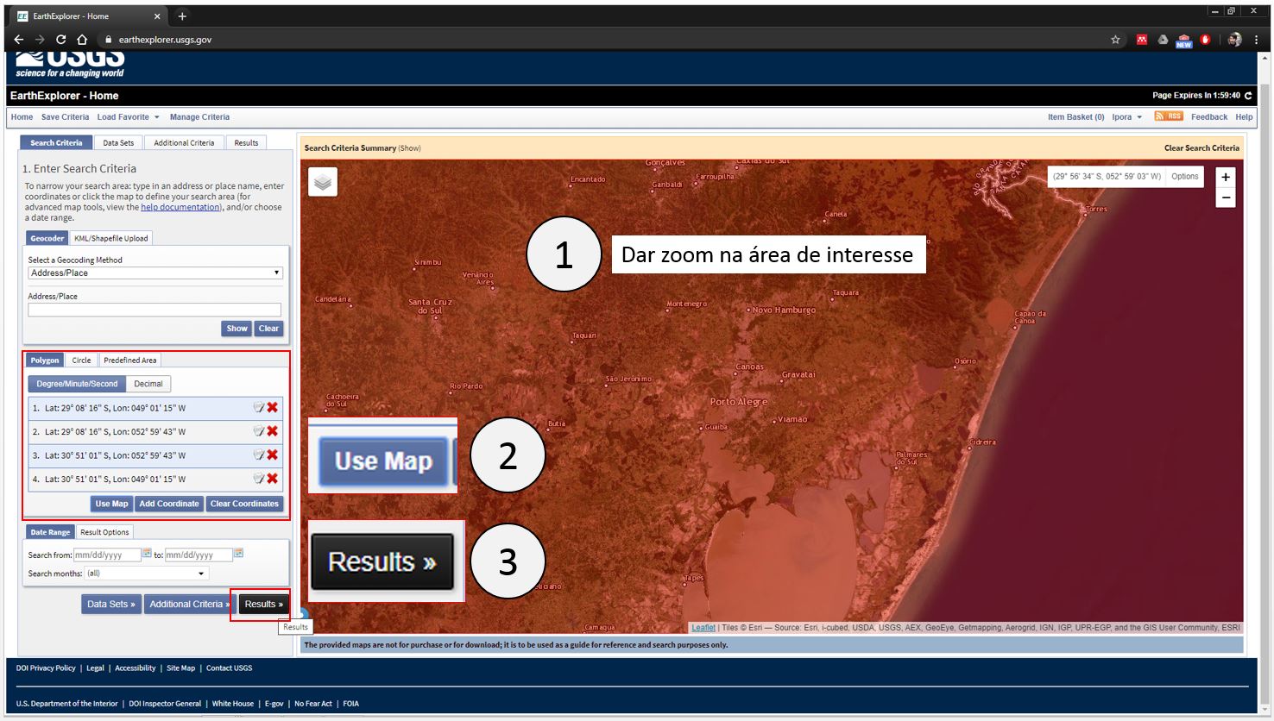Bookmark page with browser star icon
Screen dimensions: 1274x721
tap(1115, 40)
